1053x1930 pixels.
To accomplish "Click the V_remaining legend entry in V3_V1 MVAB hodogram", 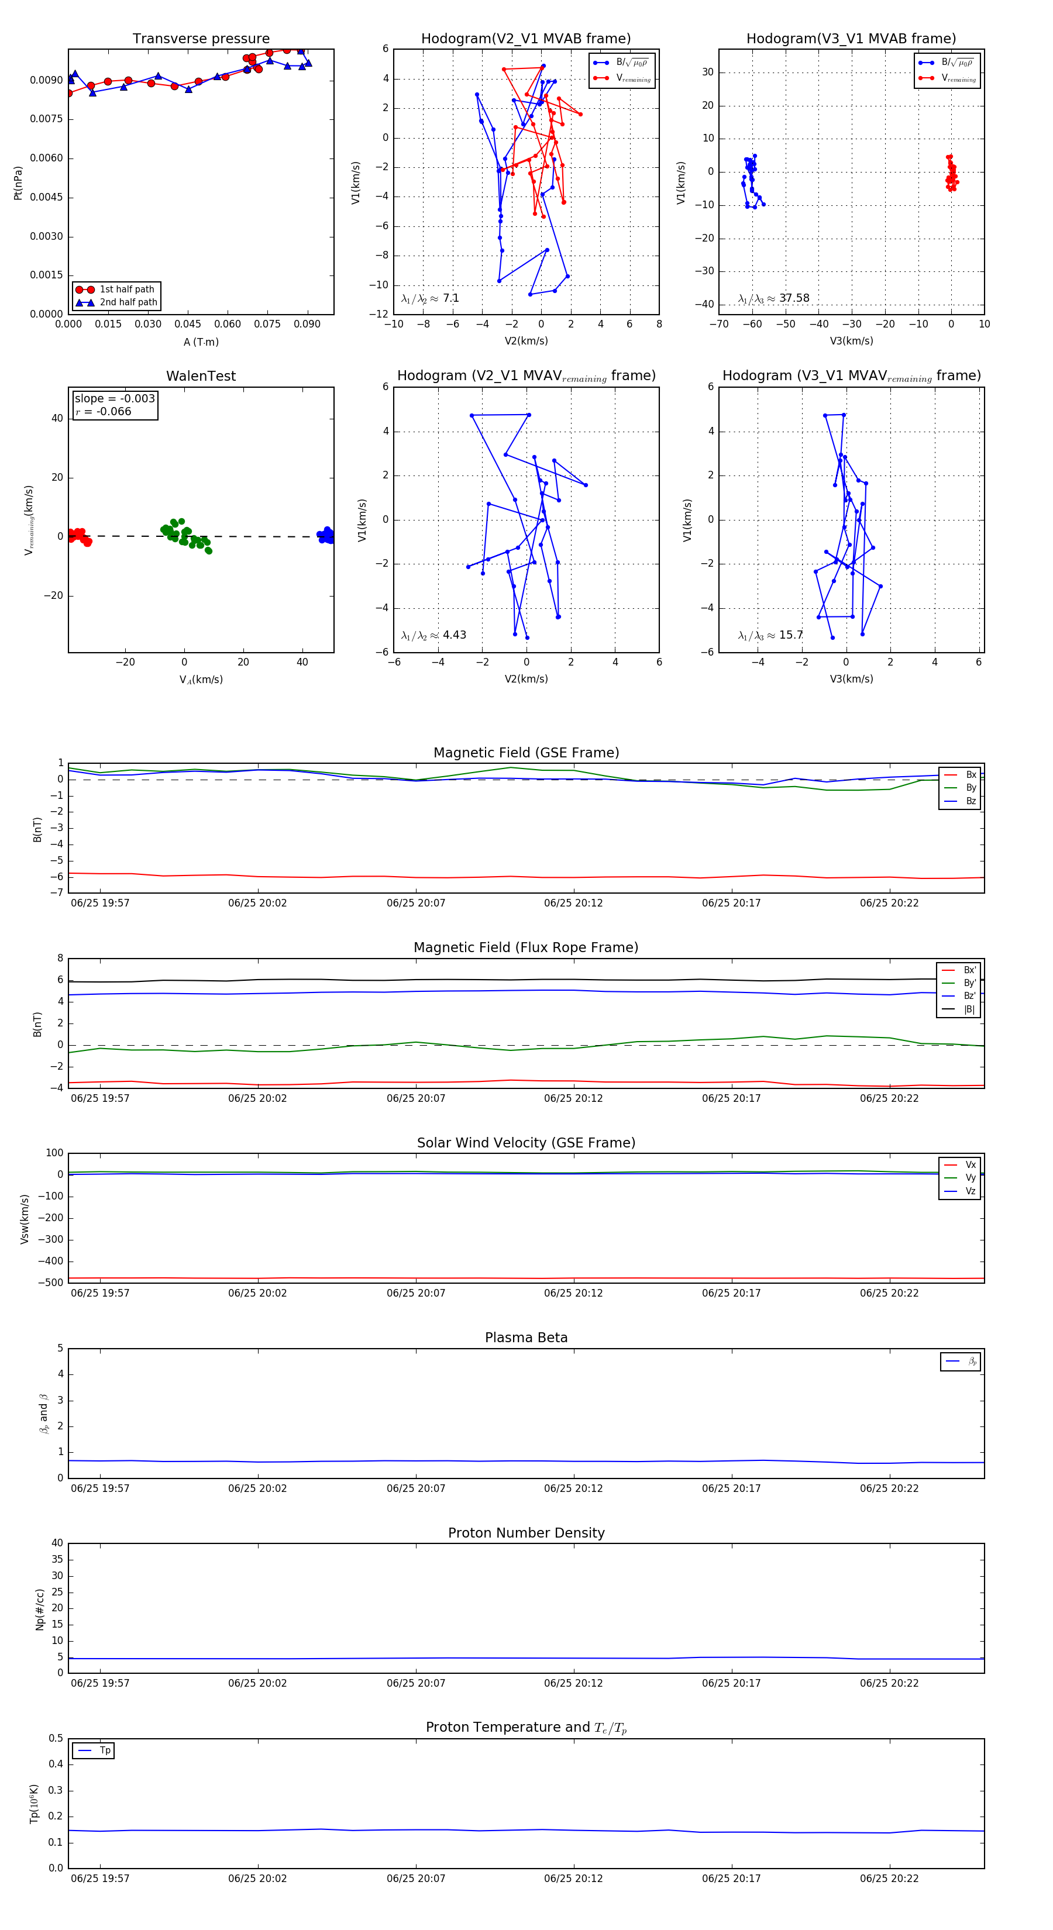I will point(947,78).
